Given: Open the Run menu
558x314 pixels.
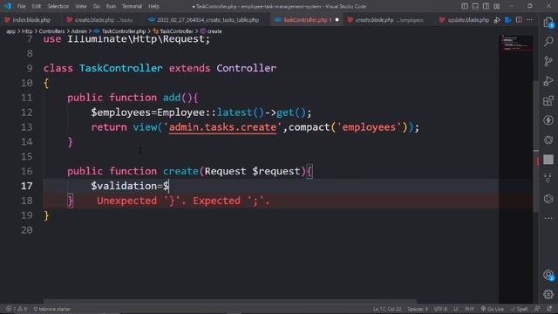Looking at the screenshot, I should coord(111,6).
